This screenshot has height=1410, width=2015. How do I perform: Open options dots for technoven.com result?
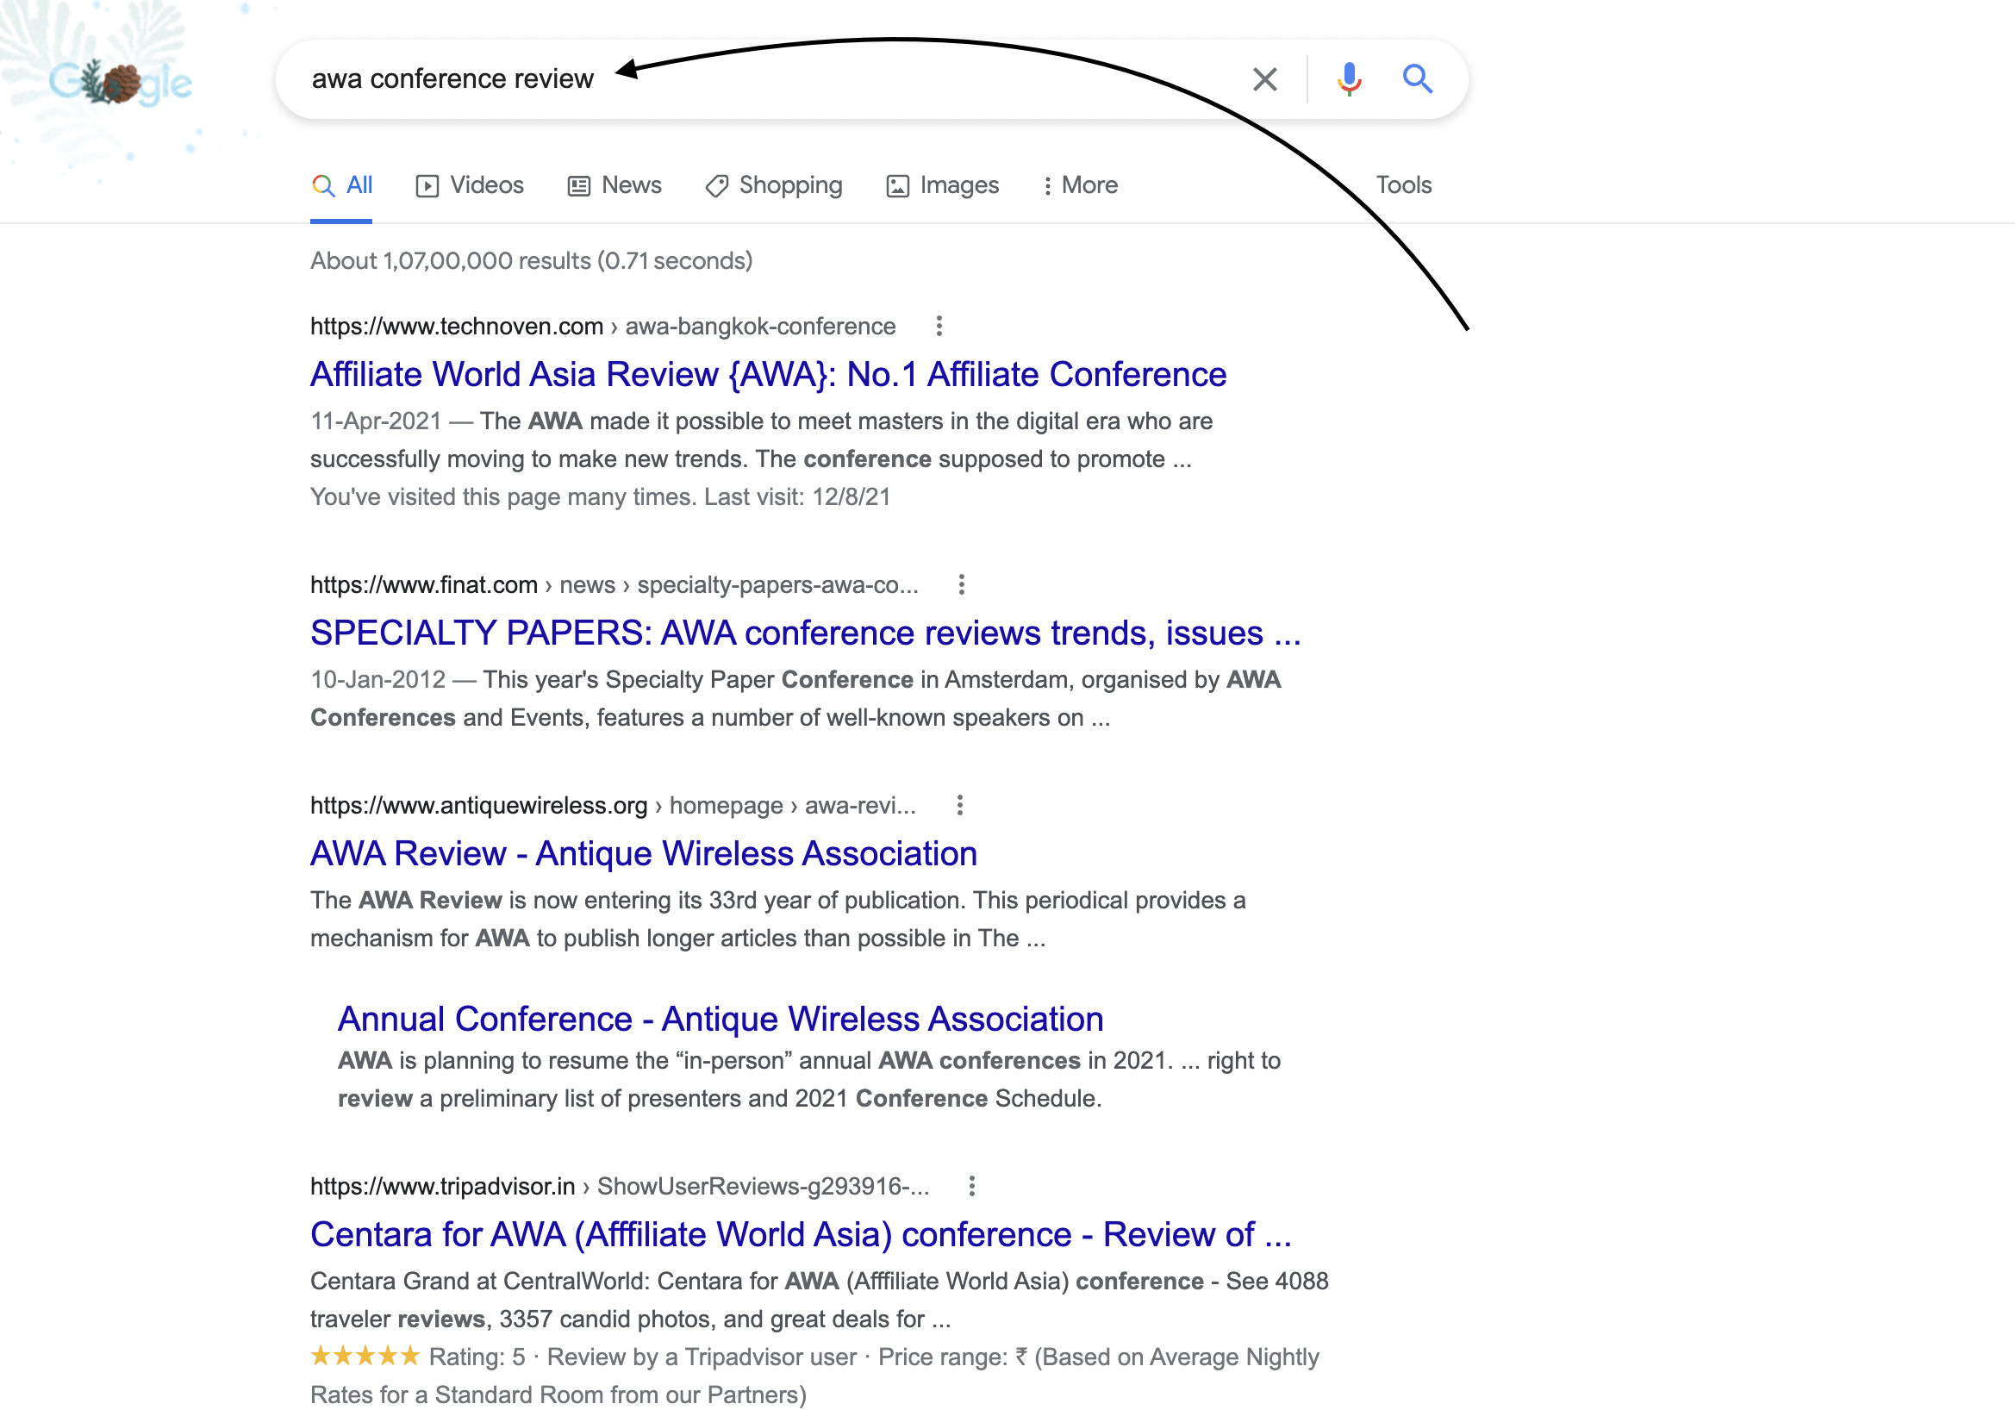pos(939,327)
